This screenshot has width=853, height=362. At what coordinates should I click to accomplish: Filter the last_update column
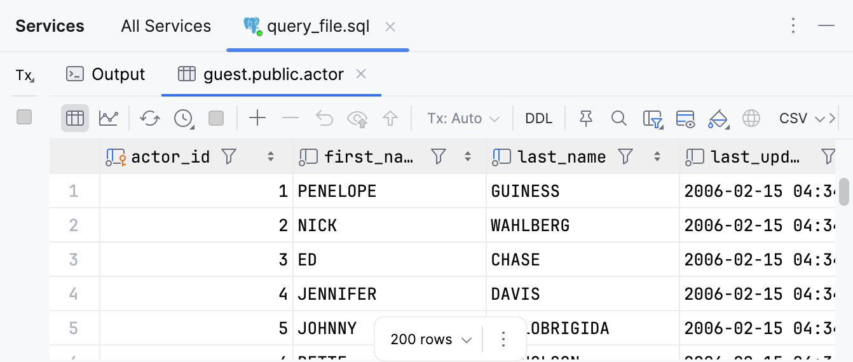pyautogui.click(x=828, y=156)
